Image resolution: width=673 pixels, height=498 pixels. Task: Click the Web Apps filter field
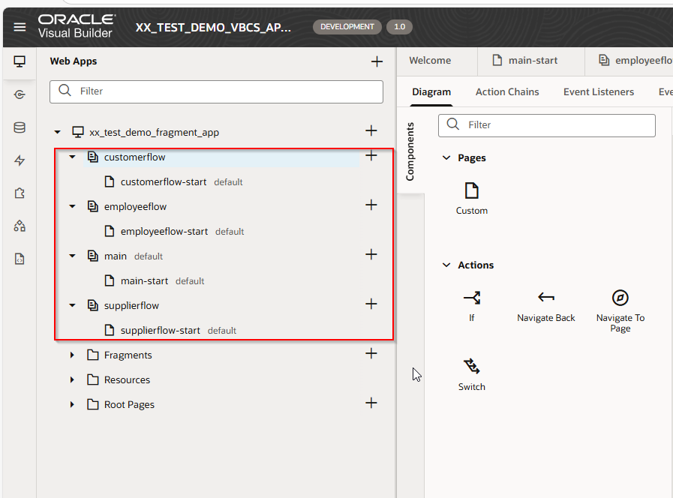pyautogui.click(x=216, y=91)
